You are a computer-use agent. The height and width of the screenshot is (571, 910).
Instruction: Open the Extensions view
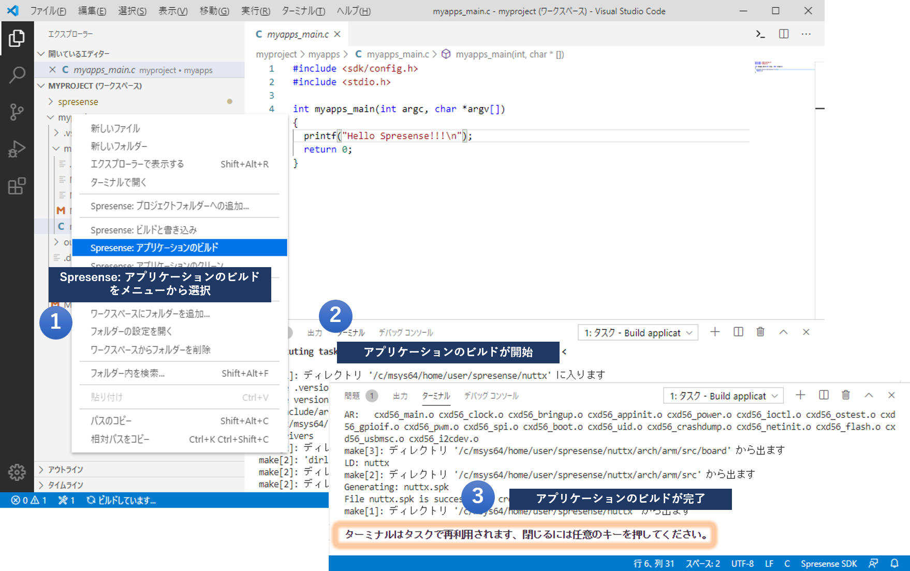point(17,186)
